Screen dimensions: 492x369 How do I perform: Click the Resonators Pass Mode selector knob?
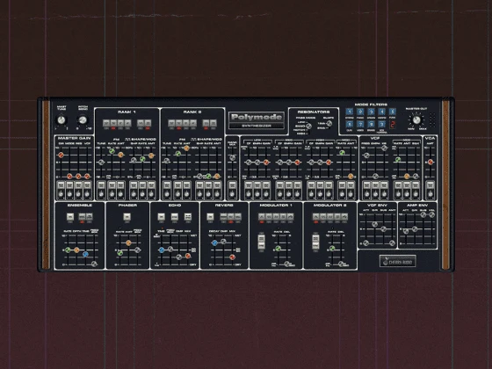[308, 127]
